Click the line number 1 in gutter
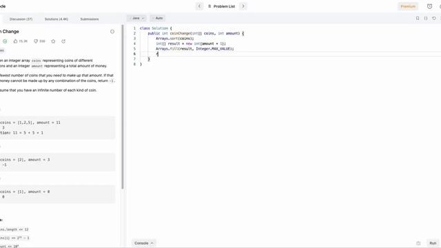The image size is (441, 248). point(134,28)
